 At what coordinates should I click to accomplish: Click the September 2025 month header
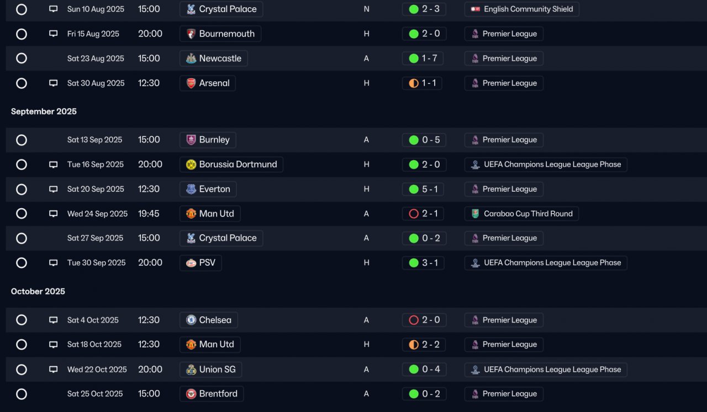44,112
